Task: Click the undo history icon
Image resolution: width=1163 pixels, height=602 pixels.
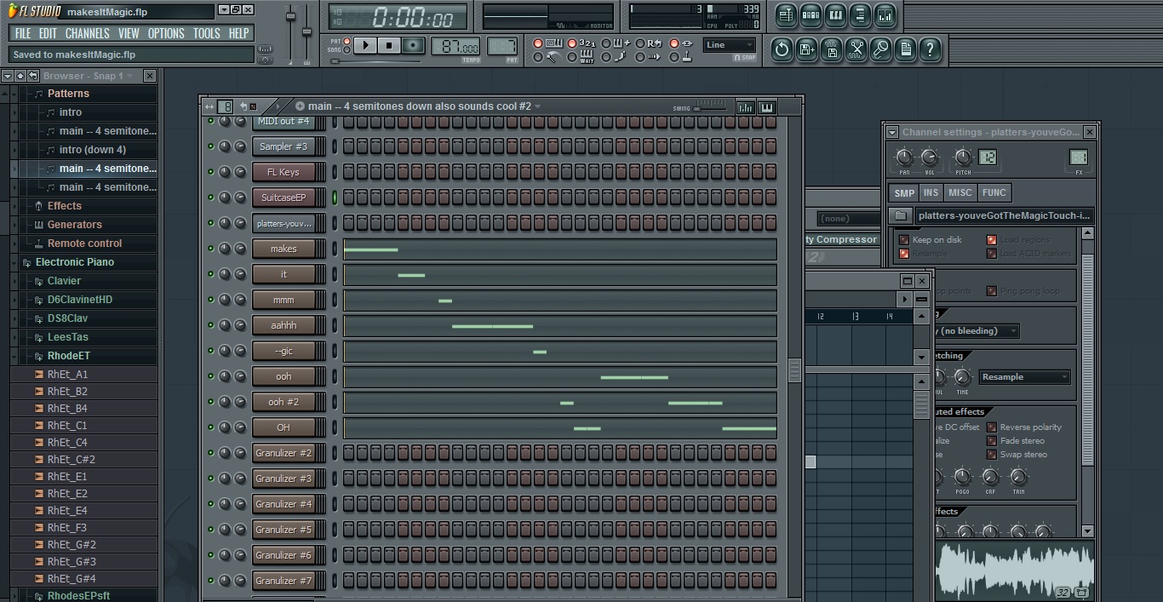Action: 782,49
